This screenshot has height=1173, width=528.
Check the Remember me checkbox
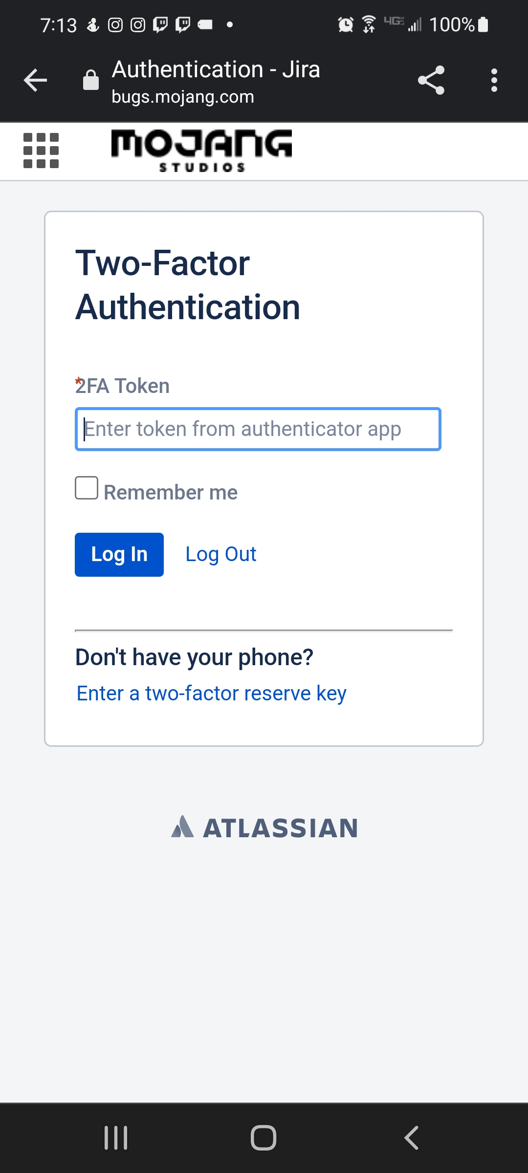pyautogui.click(x=87, y=488)
